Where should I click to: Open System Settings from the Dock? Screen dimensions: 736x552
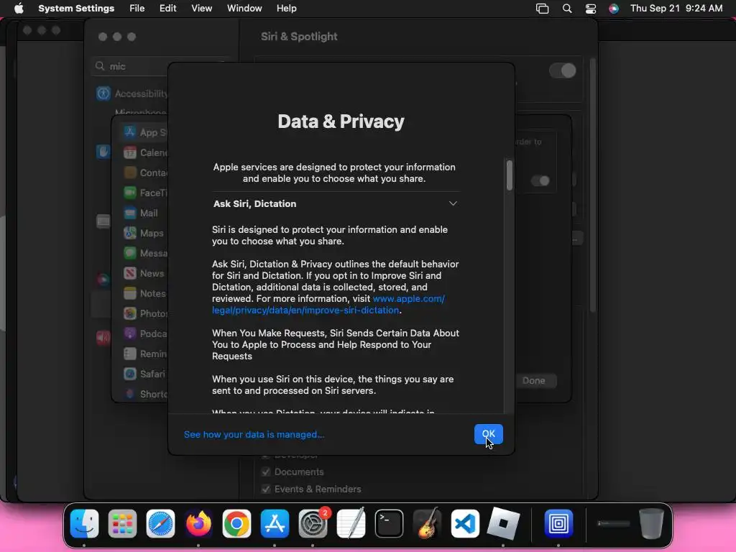[313, 523]
